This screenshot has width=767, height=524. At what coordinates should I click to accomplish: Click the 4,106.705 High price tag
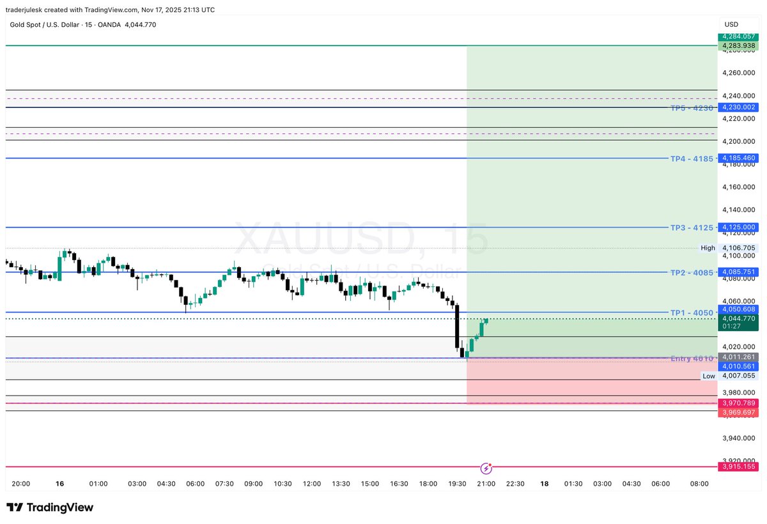pyautogui.click(x=738, y=248)
